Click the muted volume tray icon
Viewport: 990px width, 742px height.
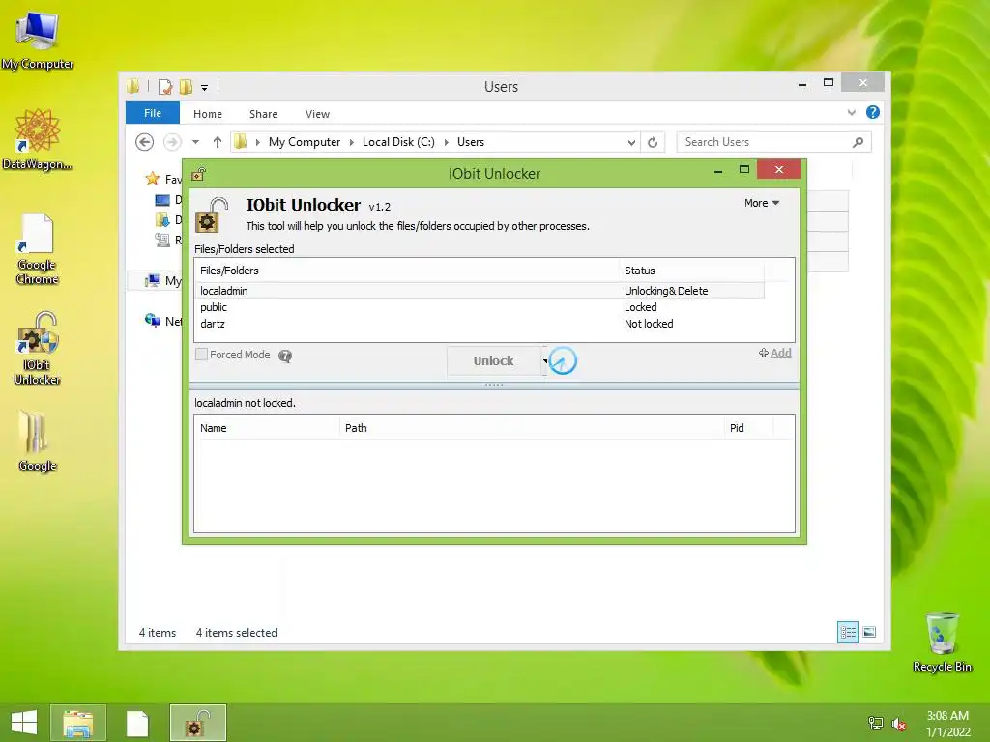pyautogui.click(x=899, y=724)
